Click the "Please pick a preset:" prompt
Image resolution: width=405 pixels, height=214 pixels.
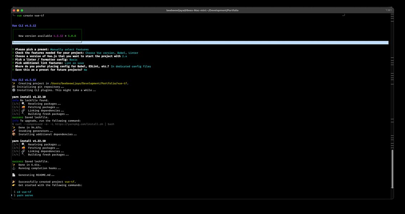tap(32, 49)
